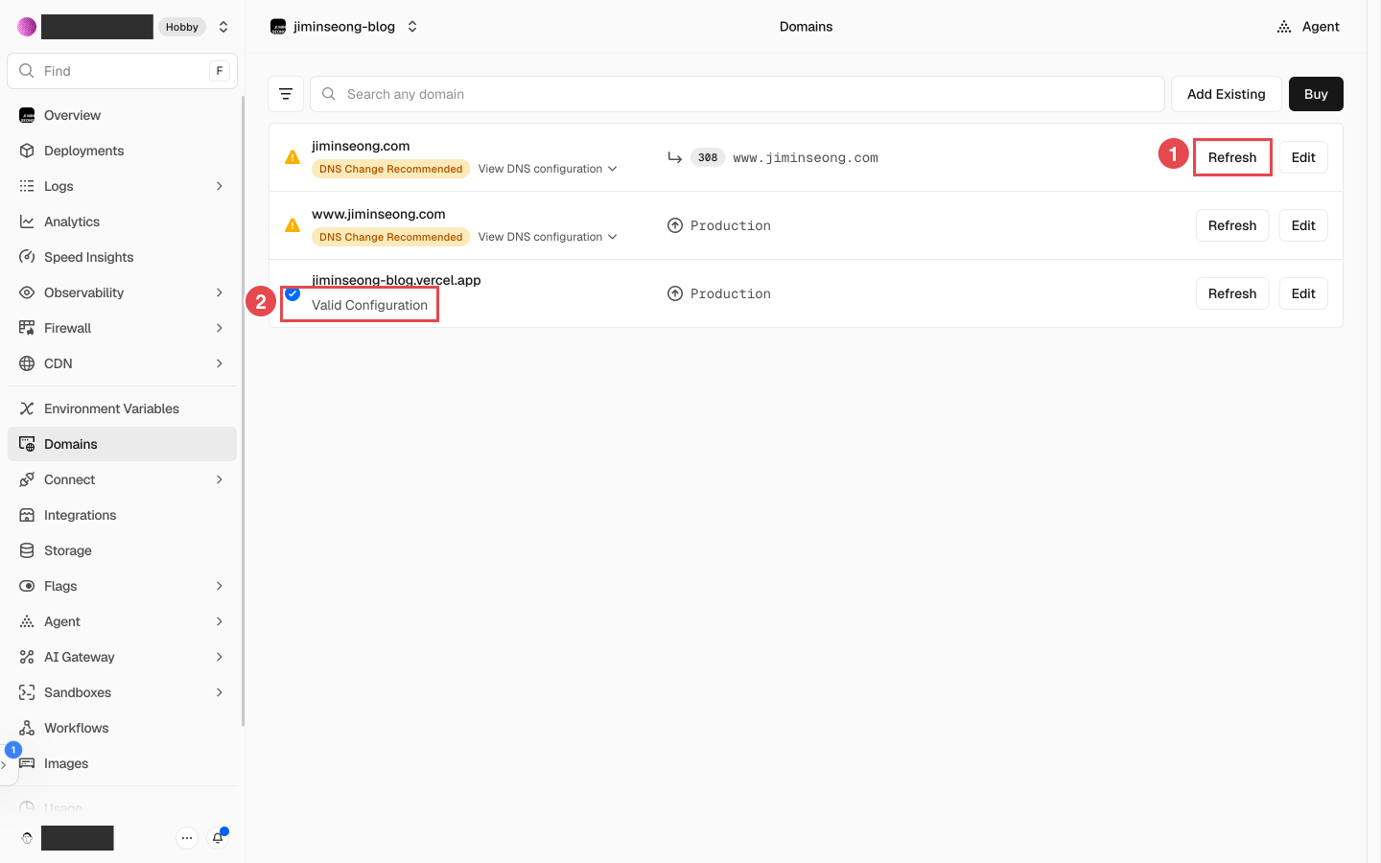Viewport: 1381px width, 863px height.
Task: Expand View DNS configuration for www.jiminseong.com
Action: coord(548,237)
